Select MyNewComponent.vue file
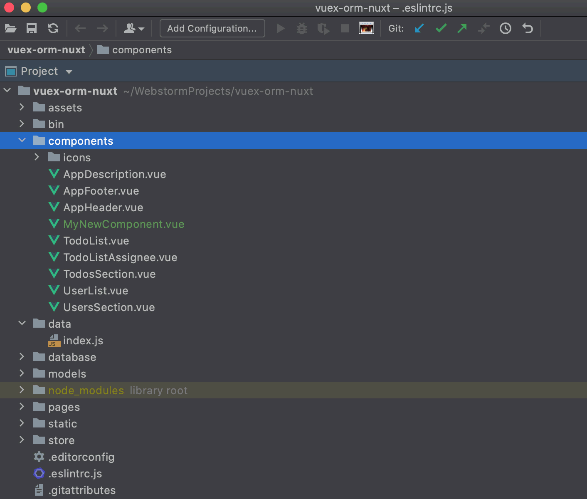Viewport: 587px width, 499px height. tap(123, 224)
